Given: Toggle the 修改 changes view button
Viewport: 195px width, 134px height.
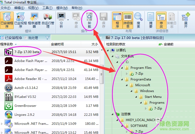Looking at the screenshot, I should [161, 20].
